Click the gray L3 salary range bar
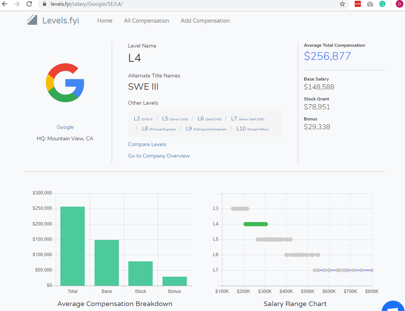Screen dimensions: 405x311 [240, 209]
